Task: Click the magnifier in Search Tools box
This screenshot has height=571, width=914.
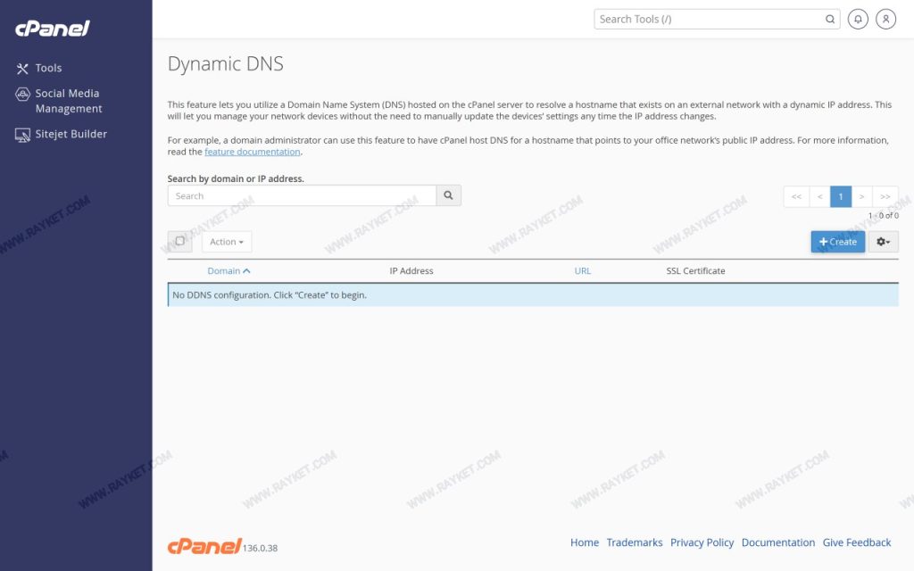Action: coord(830,20)
